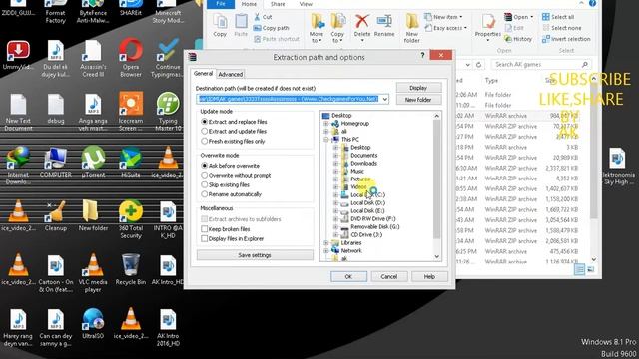Image resolution: width=639 pixels, height=359 pixels.
Task: Open the New item dropdown in ribbon
Action: tap(444, 17)
